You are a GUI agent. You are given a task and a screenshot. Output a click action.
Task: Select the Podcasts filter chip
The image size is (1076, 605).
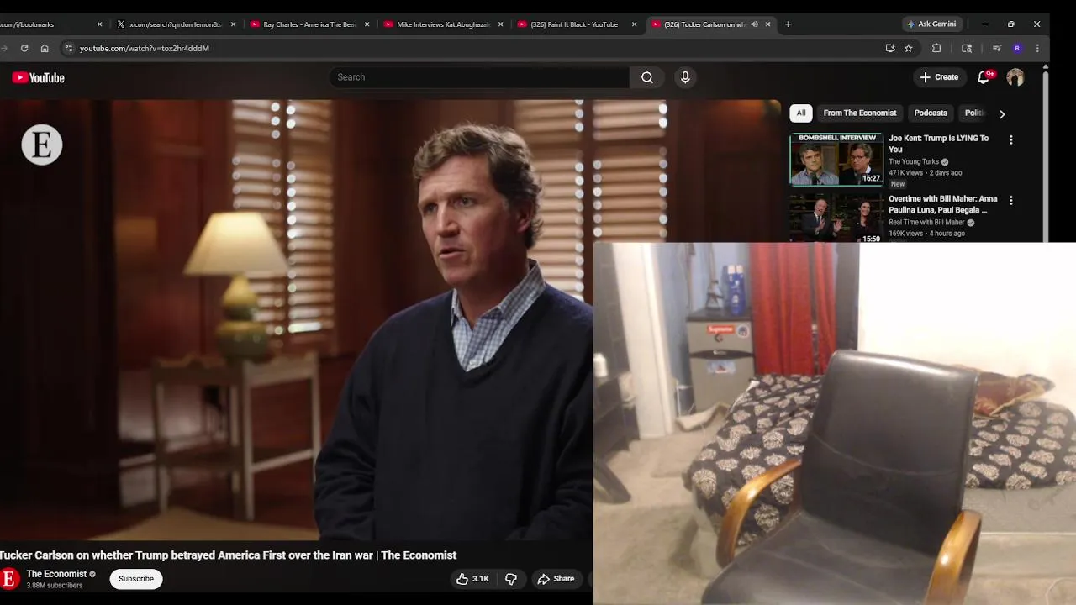coord(931,113)
